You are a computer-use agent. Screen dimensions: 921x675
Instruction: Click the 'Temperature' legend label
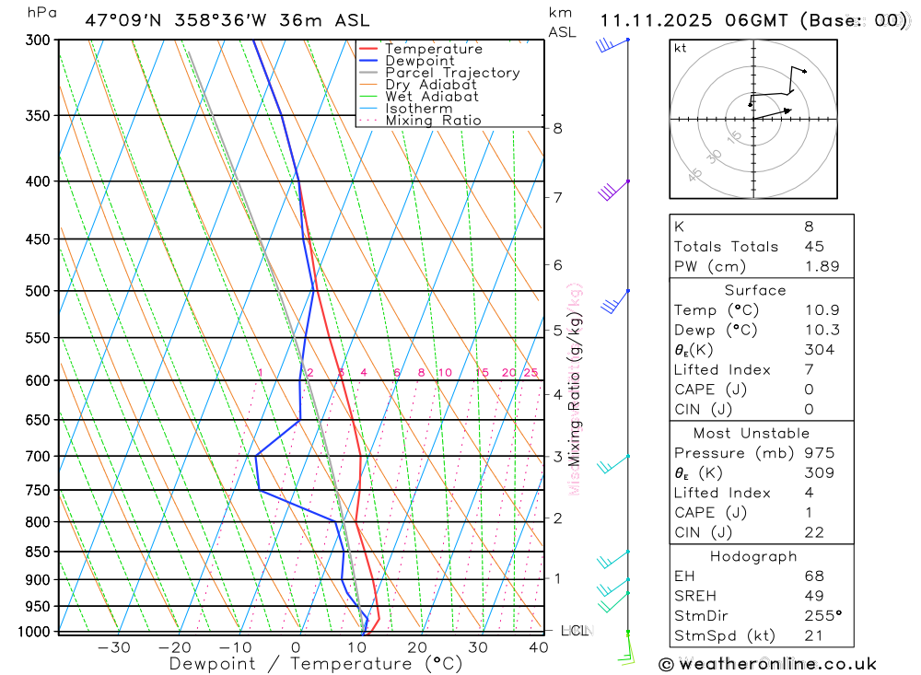pyautogui.click(x=434, y=49)
